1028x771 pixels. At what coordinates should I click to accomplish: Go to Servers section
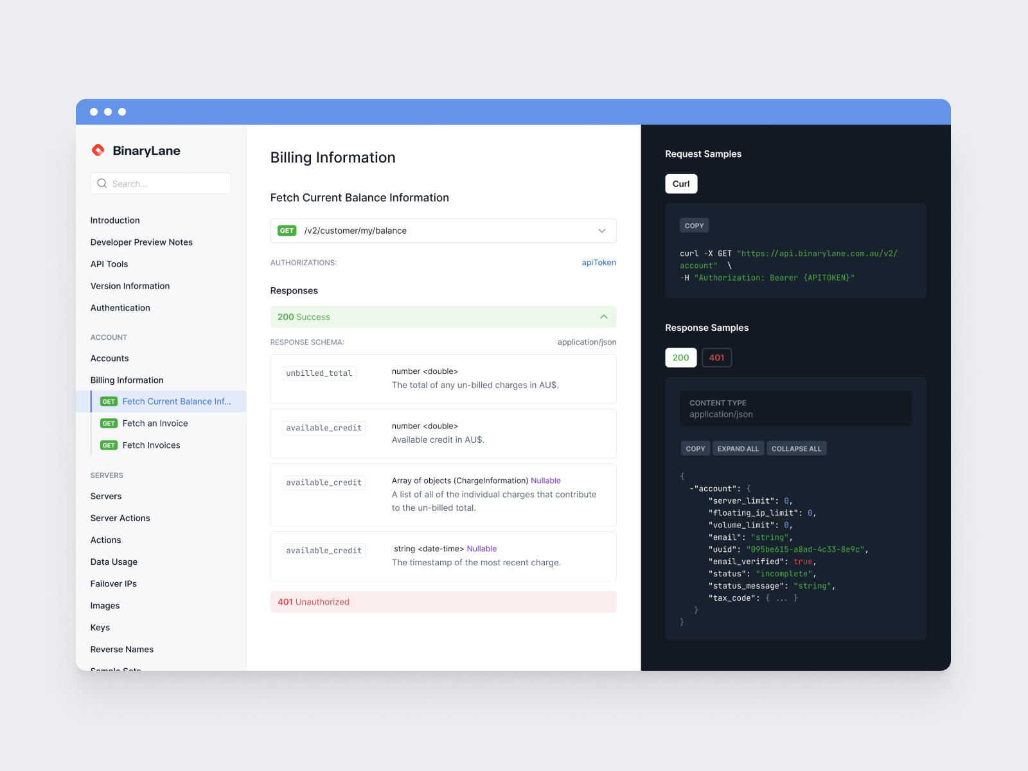coord(106,497)
